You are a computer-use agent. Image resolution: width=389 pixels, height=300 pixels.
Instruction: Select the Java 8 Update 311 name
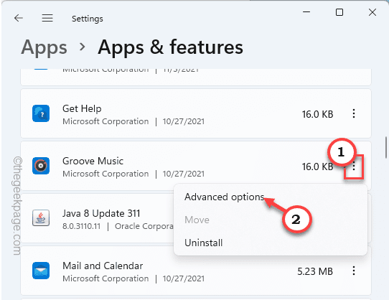click(101, 213)
